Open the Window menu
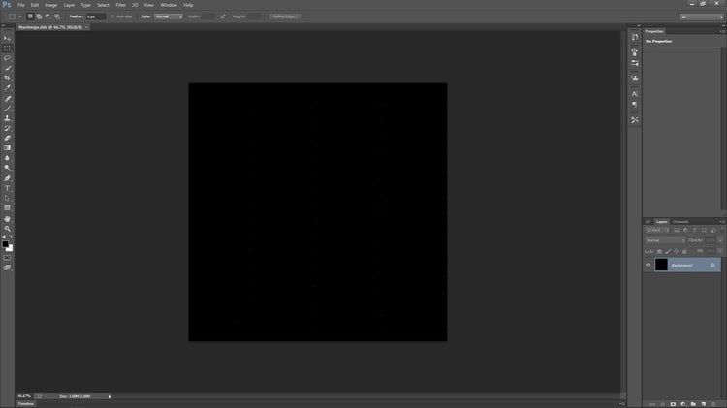The height and width of the screenshot is (408, 727). click(169, 5)
